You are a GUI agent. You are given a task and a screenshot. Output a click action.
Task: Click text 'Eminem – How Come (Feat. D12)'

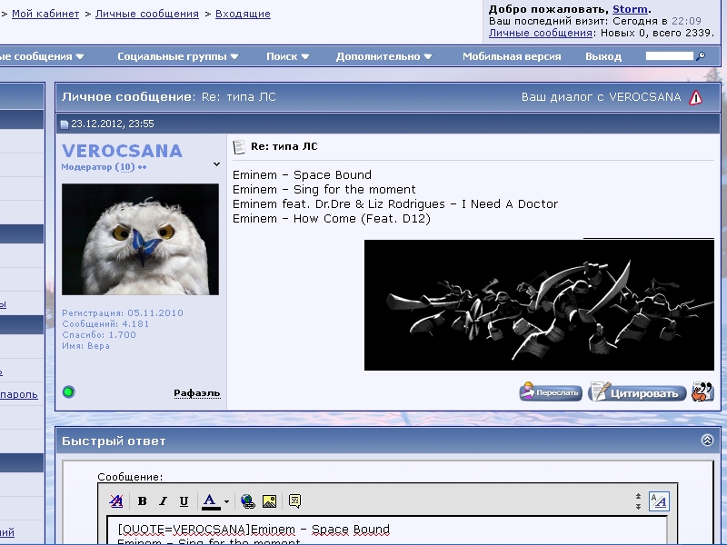332,219
